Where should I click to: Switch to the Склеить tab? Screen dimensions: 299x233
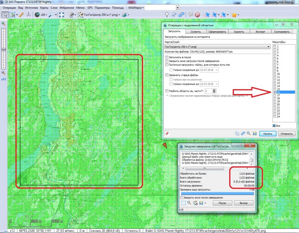coord(195,32)
